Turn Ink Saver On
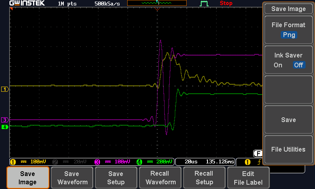This screenshot has height=189, width=315. [278, 65]
